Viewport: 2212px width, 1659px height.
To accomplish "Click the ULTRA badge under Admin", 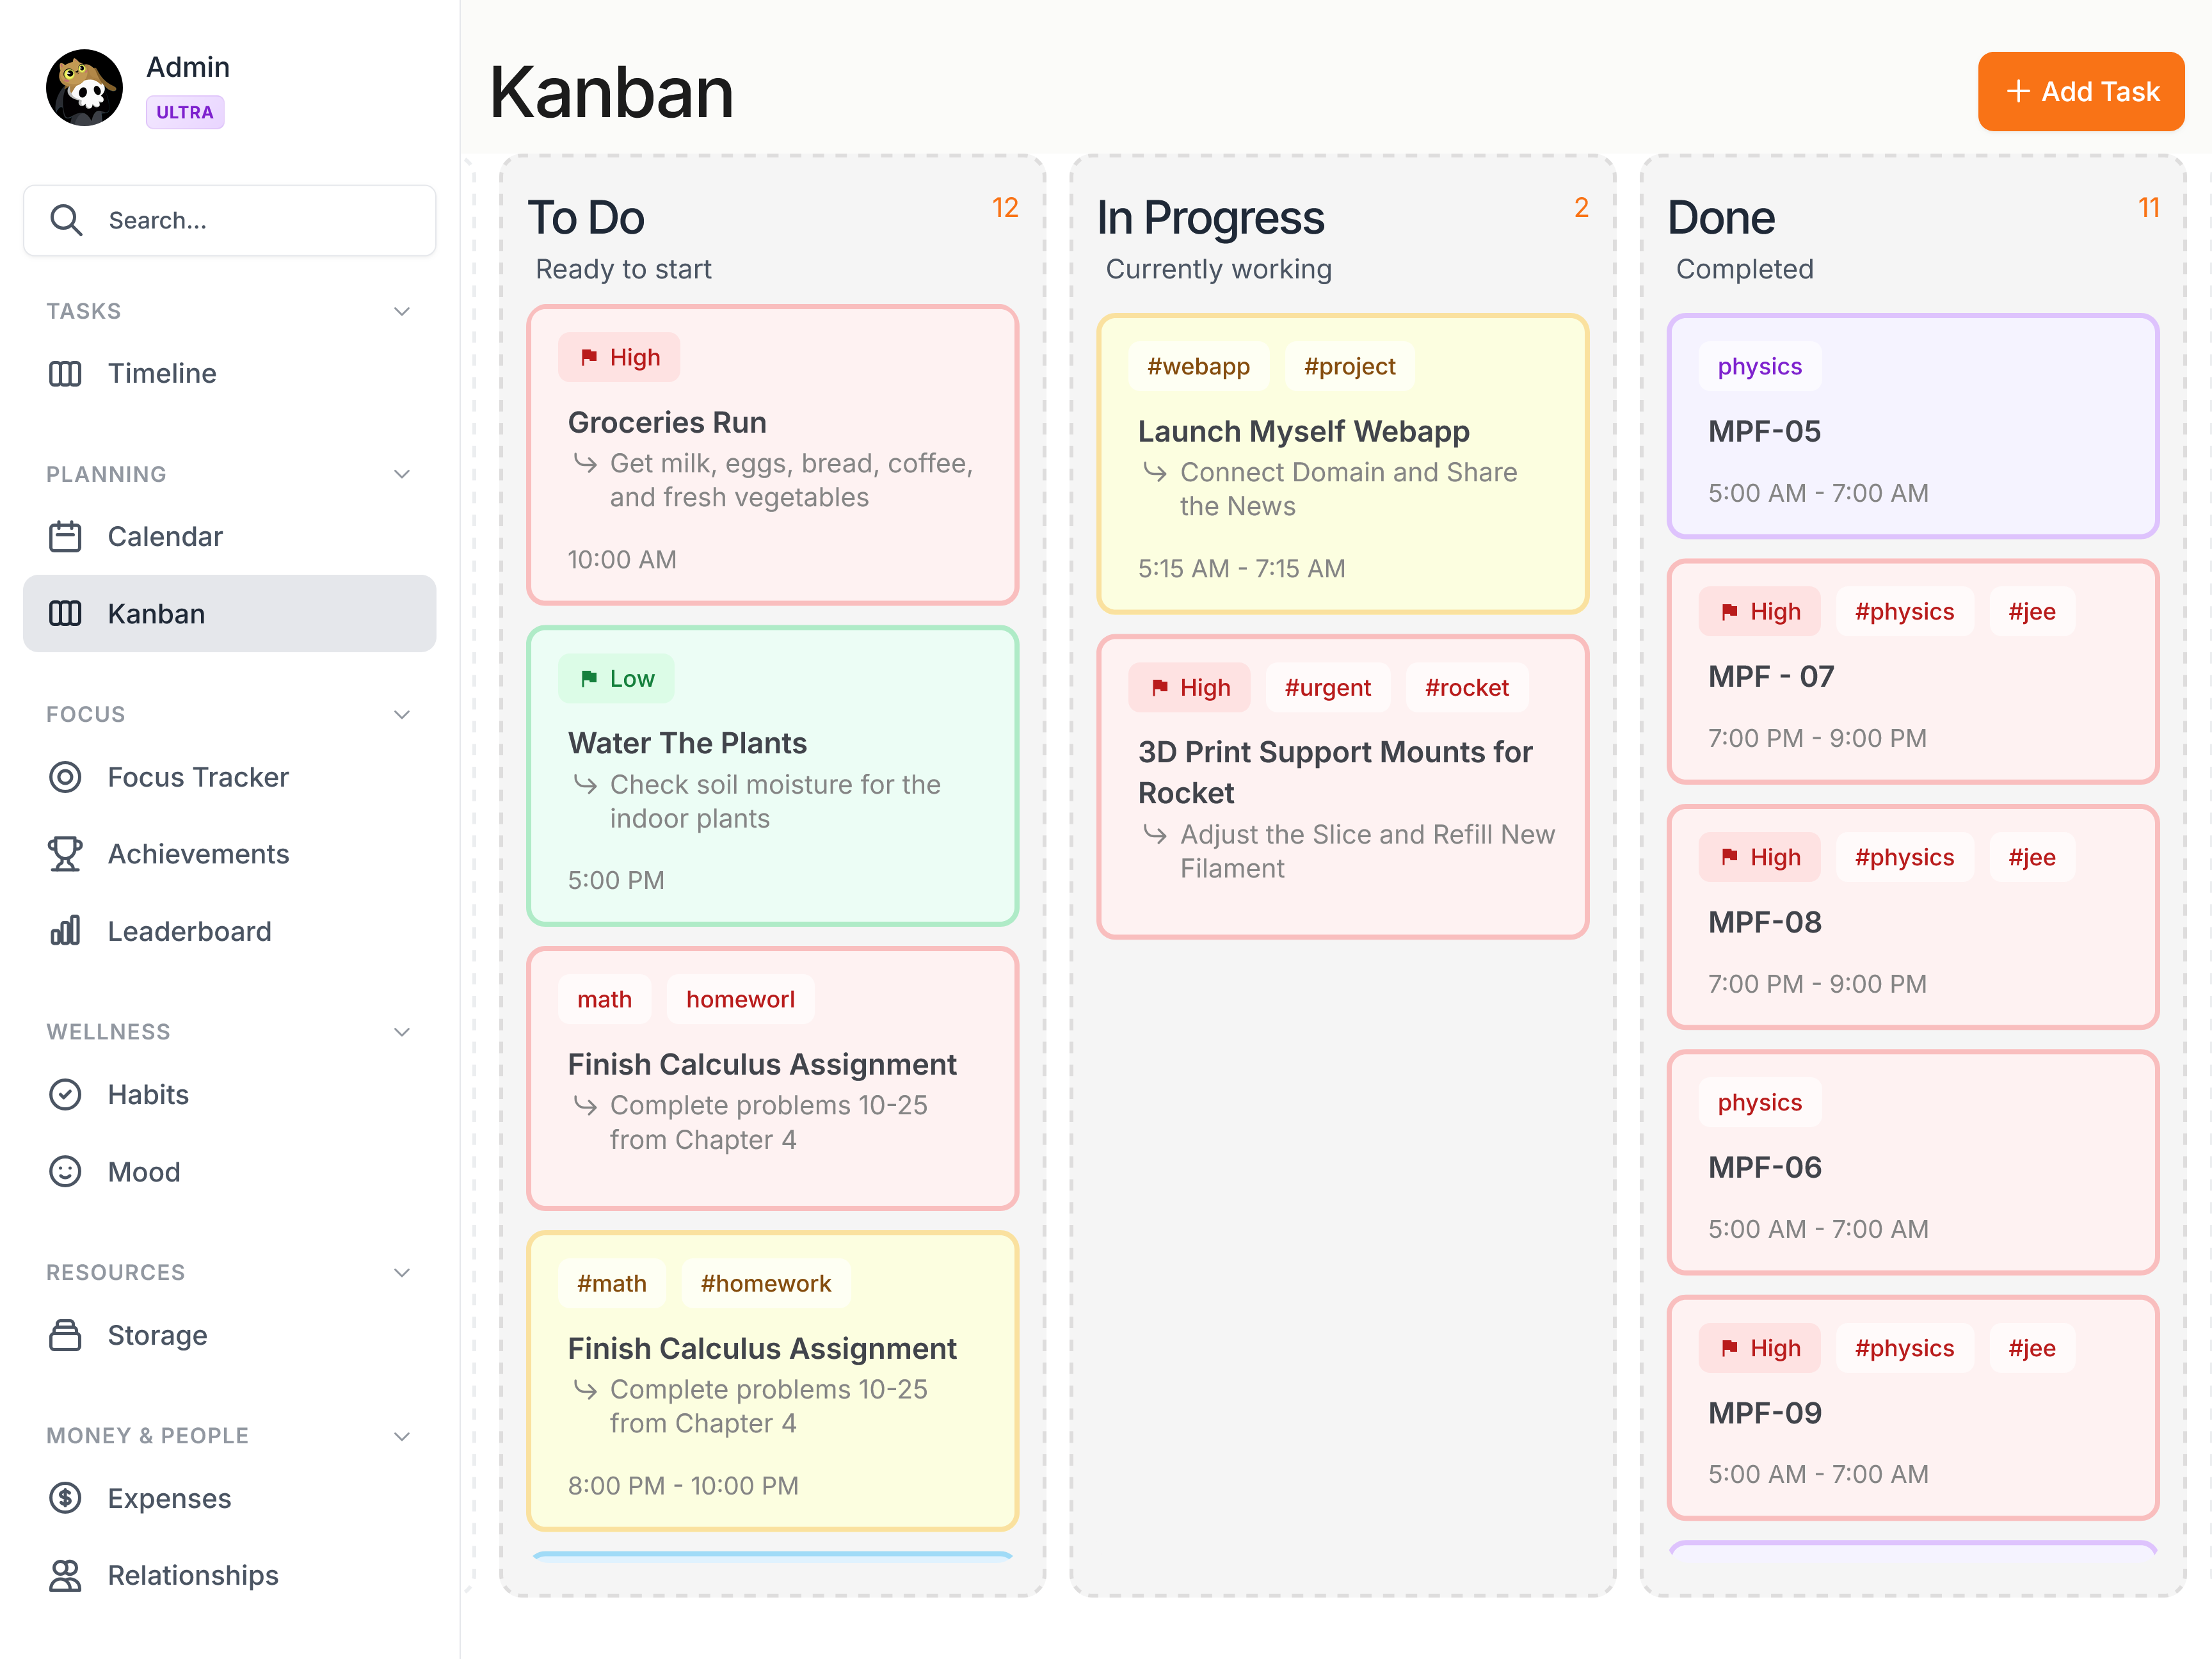I will pos(184,112).
